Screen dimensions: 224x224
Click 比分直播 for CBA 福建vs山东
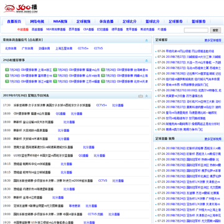click(x=77, y=114)
